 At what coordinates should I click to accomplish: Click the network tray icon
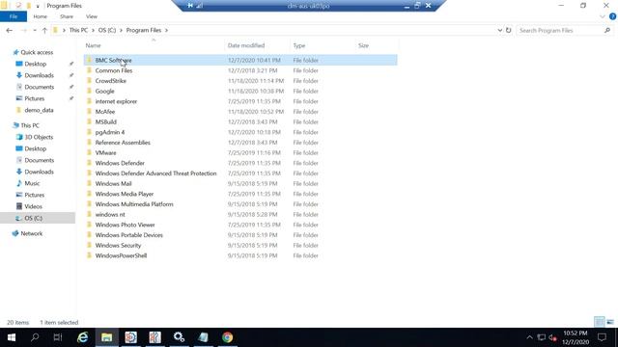[x=542, y=337]
